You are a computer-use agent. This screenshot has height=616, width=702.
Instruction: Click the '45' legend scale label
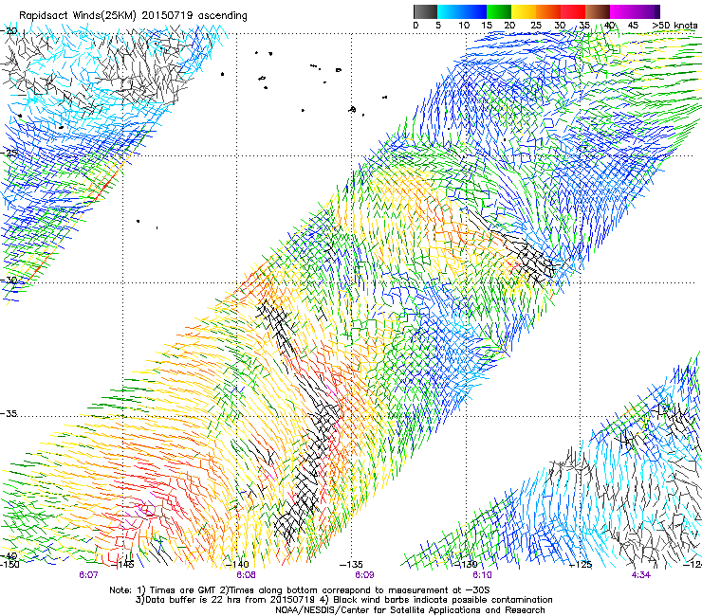[x=633, y=25]
